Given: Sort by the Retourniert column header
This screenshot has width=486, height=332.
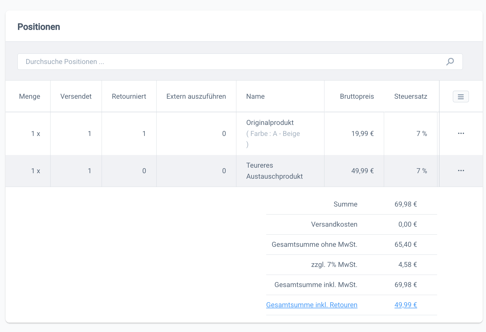Looking at the screenshot, I should pos(129,97).
